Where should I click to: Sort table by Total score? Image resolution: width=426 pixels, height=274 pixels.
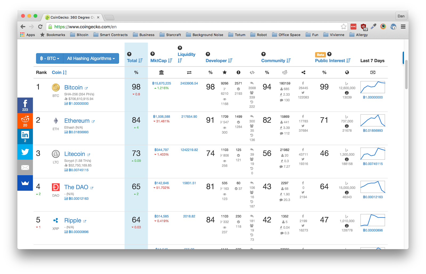tap(135, 61)
